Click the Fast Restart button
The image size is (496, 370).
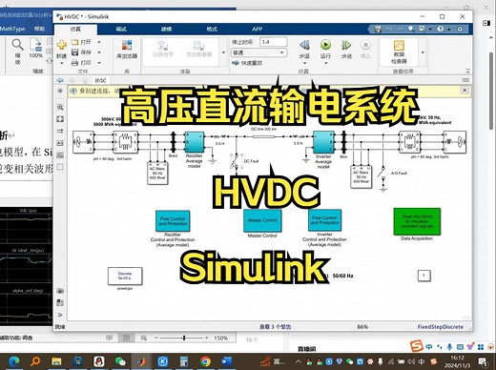pos(247,63)
